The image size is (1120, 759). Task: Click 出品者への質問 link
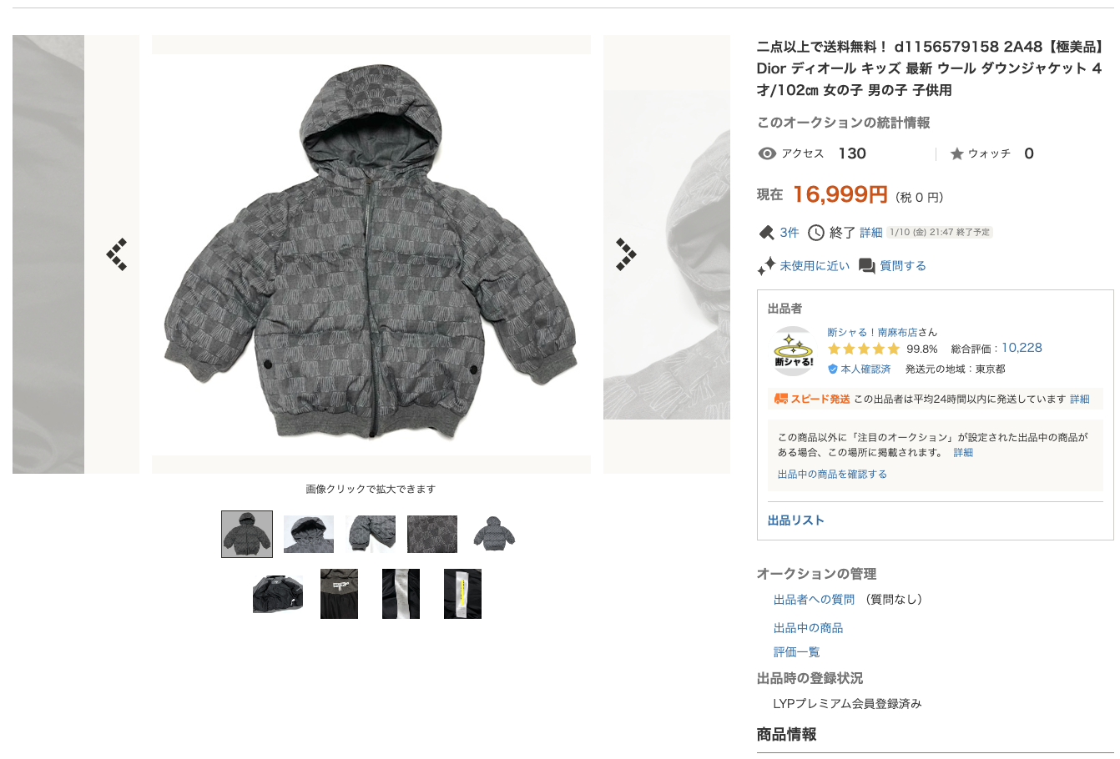coord(814,600)
